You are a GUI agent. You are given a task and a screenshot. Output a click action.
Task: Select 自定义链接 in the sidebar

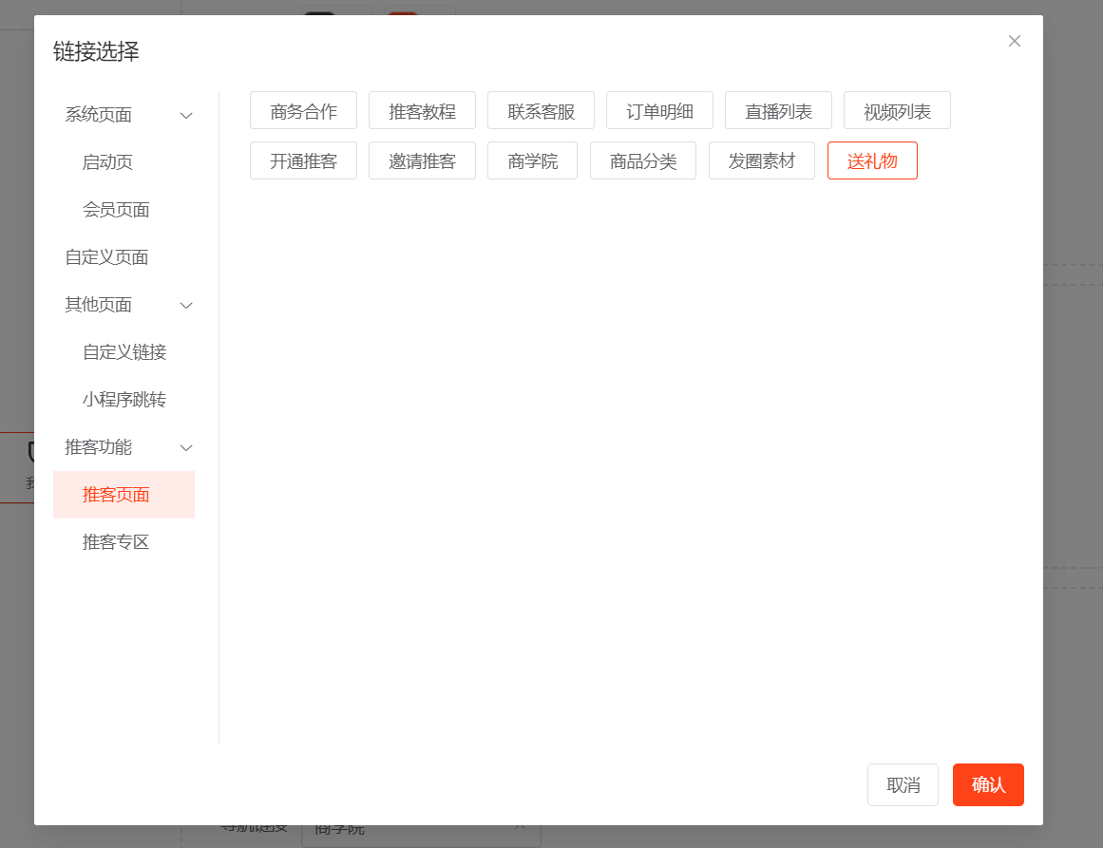tap(124, 352)
